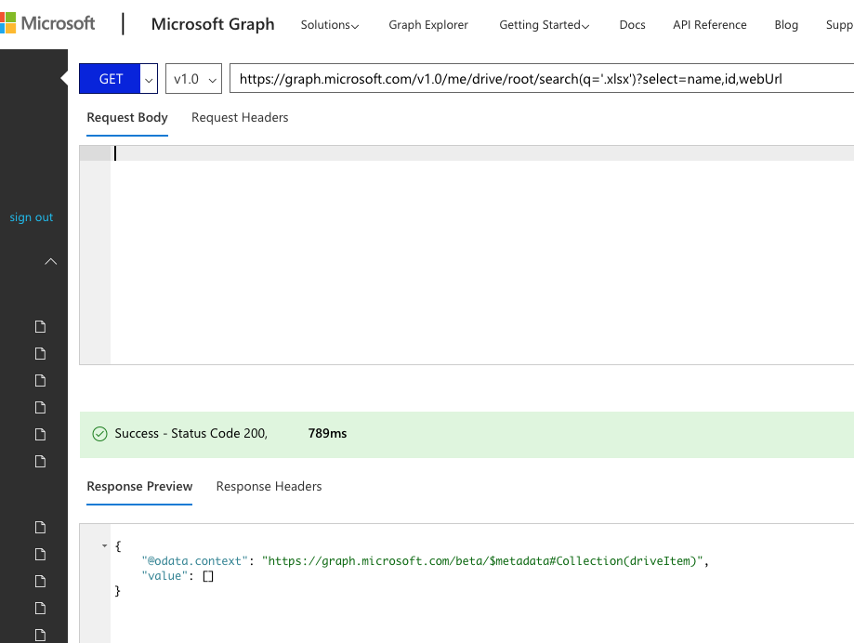Collapse the JSON response root object
This screenshot has width=854, height=643.
click(x=103, y=546)
